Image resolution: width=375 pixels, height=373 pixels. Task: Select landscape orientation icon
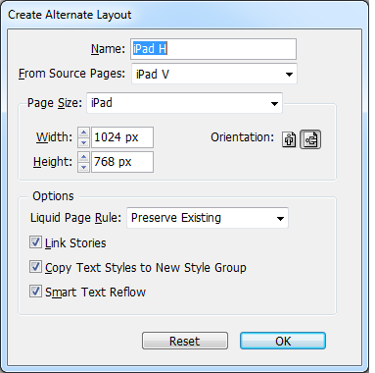point(310,139)
